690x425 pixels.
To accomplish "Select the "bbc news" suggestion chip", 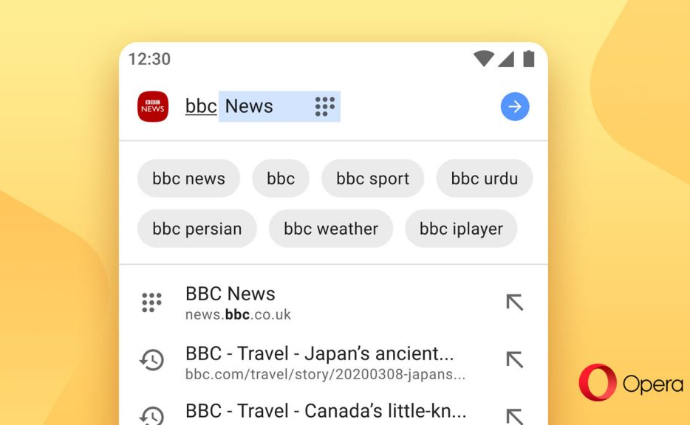I will point(189,179).
